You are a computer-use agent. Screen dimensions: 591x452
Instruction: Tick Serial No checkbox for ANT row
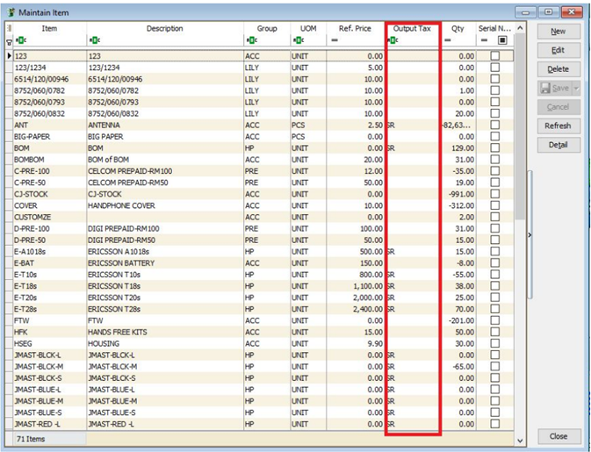pos(495,126)
